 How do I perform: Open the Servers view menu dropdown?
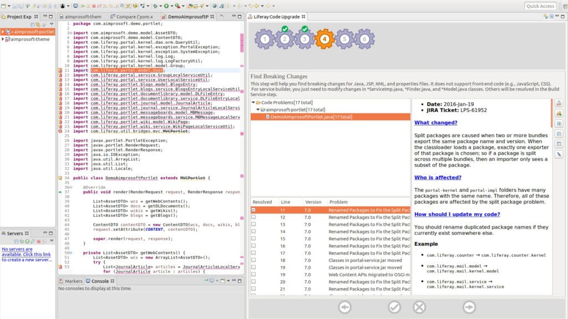[x=52, y=241]
